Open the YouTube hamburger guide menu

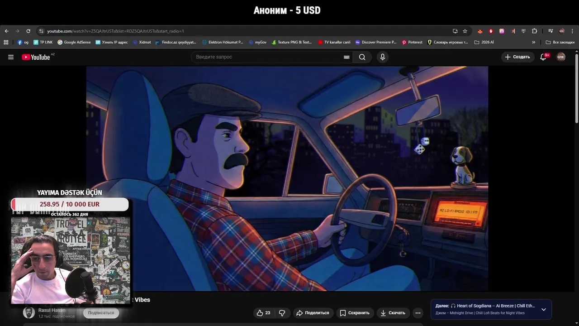pos(11,57)
